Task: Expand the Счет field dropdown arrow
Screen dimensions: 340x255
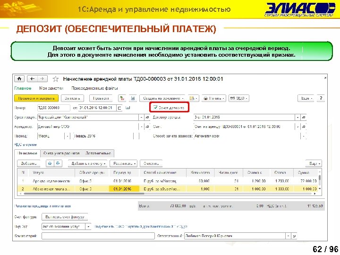Action: click(297, 127)
